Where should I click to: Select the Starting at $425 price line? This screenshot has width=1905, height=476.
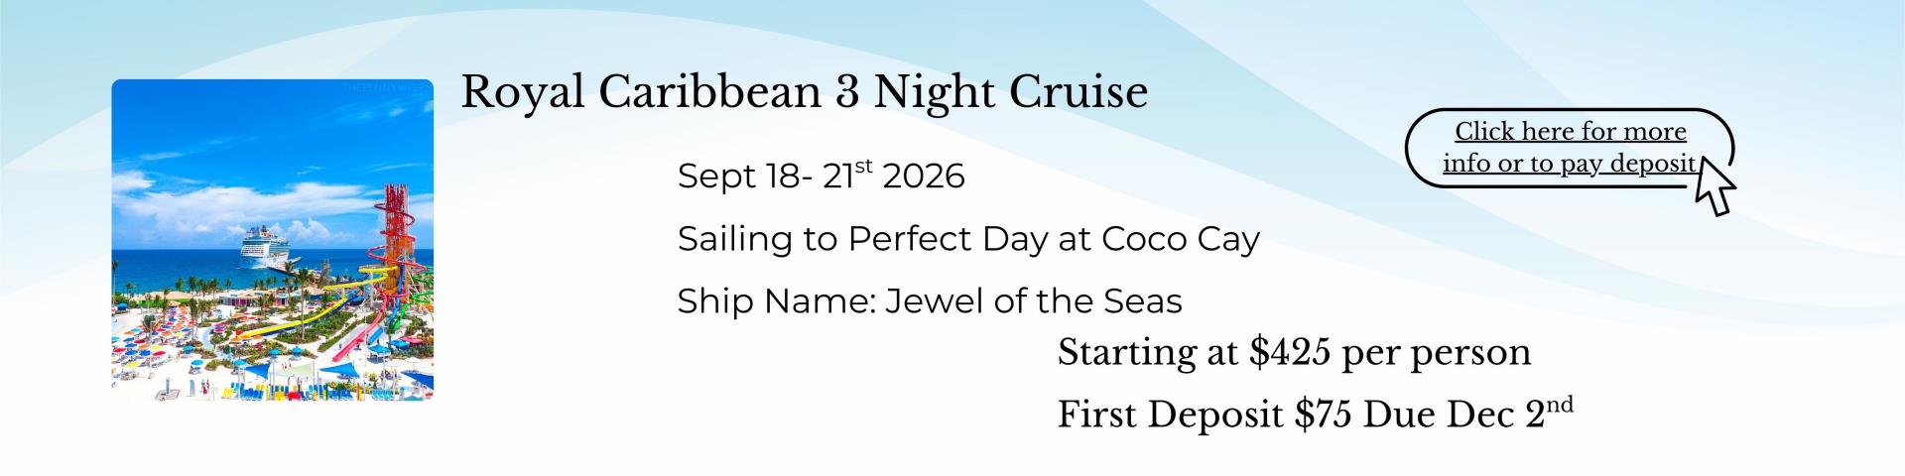[x=1294, y=353]
